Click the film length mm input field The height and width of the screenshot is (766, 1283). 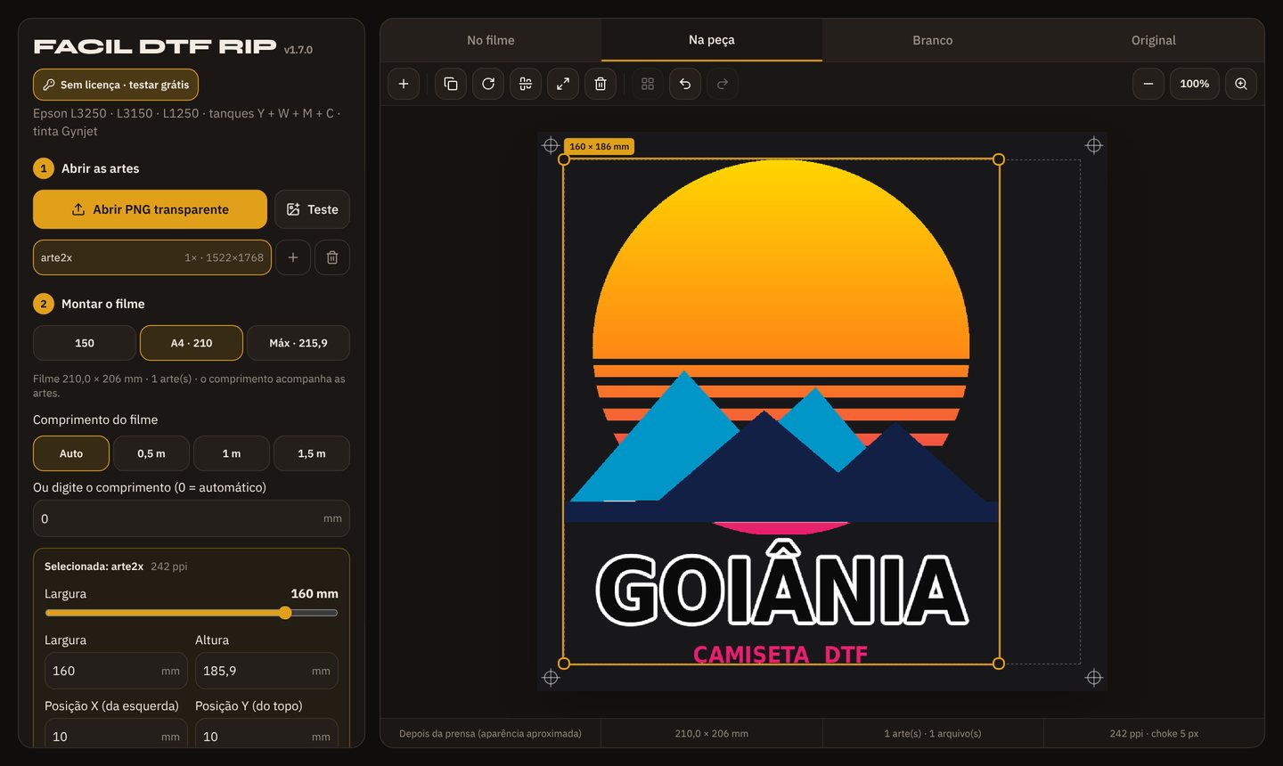(x=192, y=518)
